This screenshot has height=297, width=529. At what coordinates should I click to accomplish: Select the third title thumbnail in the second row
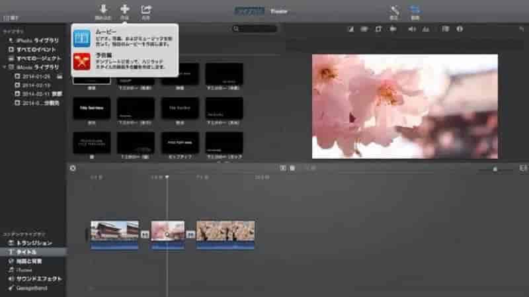(180, 108)
